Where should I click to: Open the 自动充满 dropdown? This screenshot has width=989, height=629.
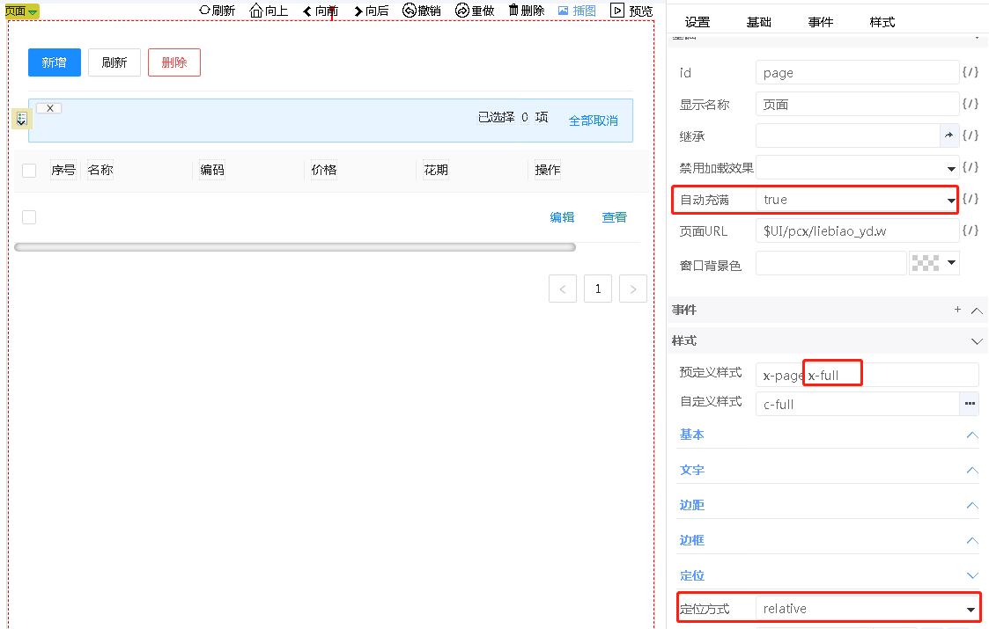(x=951, y=201)
